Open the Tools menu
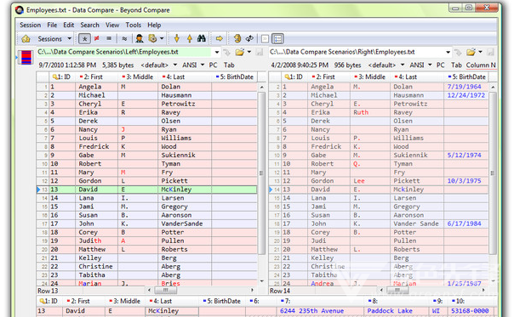This screenshot has width=514, height=317. pos(133,25)
